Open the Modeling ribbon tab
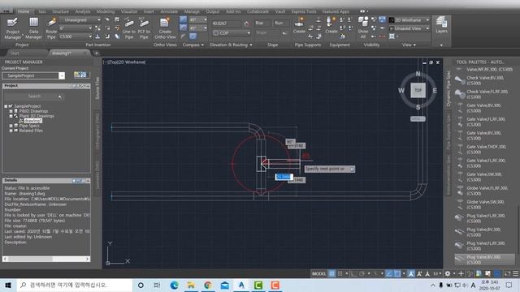This screenshot has height=292, width=520. (106, 11)
